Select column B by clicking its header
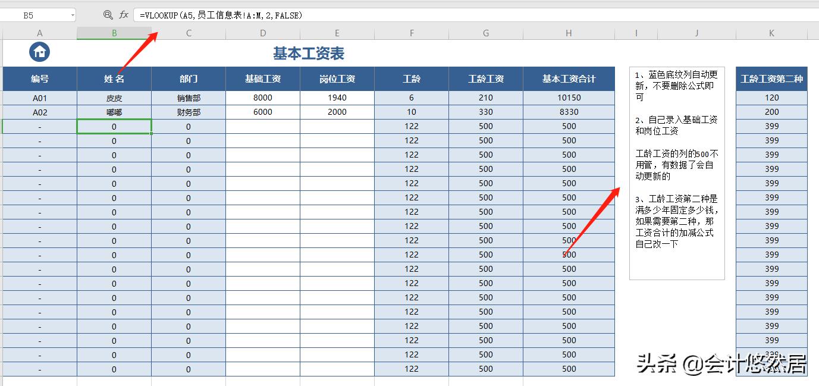This screenshot has height=386, width=819. coord(114,33)
